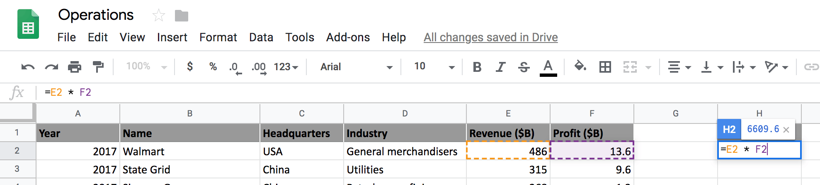Select row 2 header
820x185 pixels.
(x=17, y=151)
